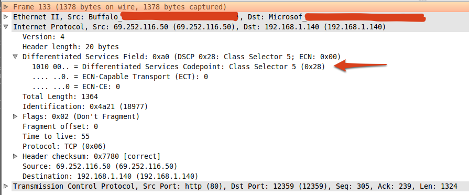Click the red annotation arrow
The height and width of the screenshot is (195, 469).
point(361,66)
